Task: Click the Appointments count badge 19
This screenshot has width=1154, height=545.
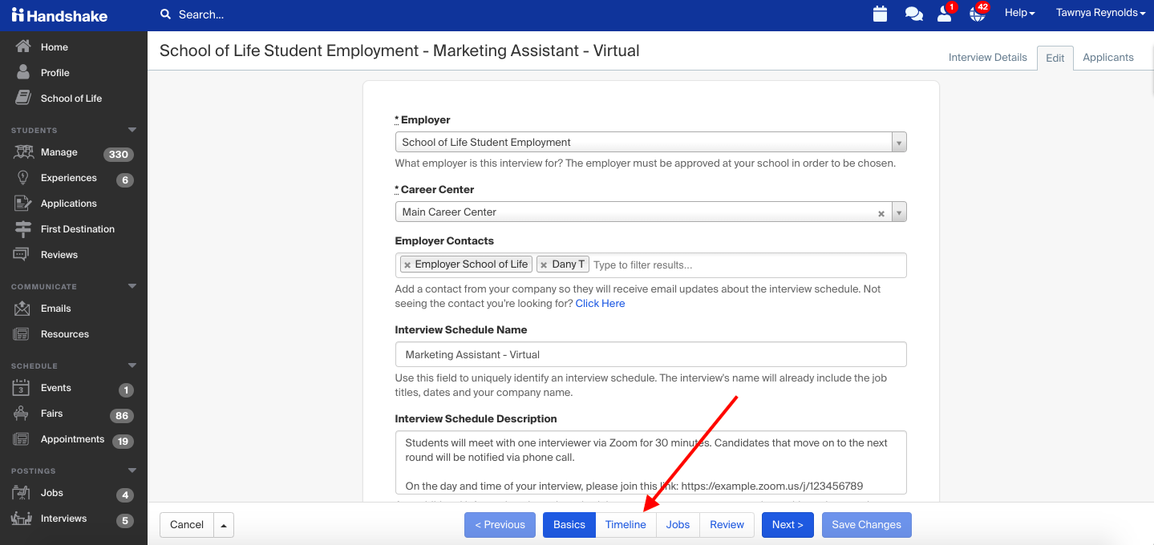Action: (122, 442)
